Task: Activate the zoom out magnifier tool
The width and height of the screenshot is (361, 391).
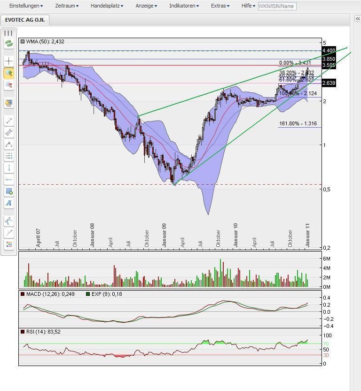Action: [9, 85]
